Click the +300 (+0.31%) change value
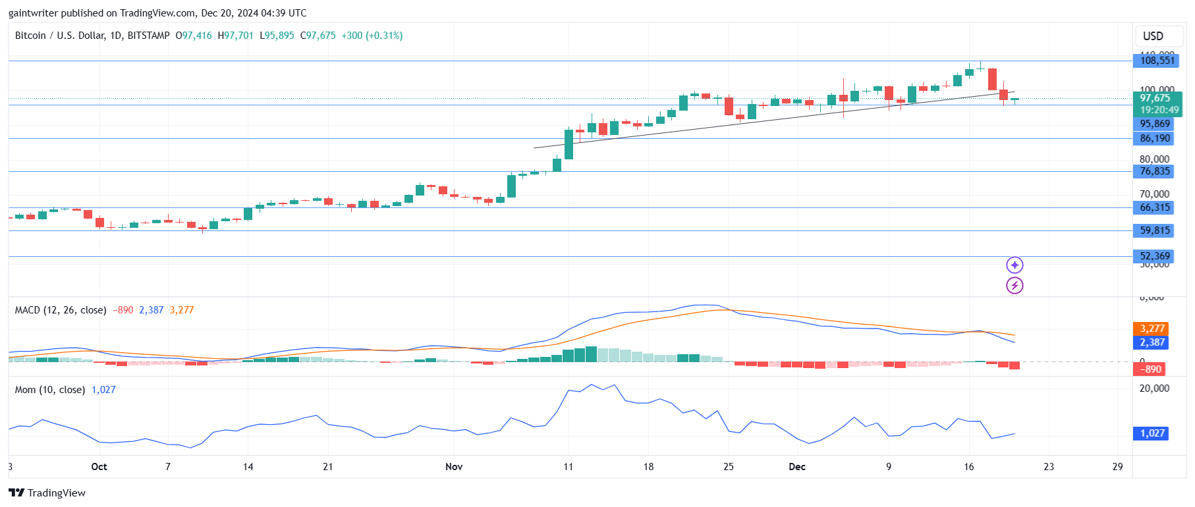The image size is (1195, 507). click(x=372, y=36)
